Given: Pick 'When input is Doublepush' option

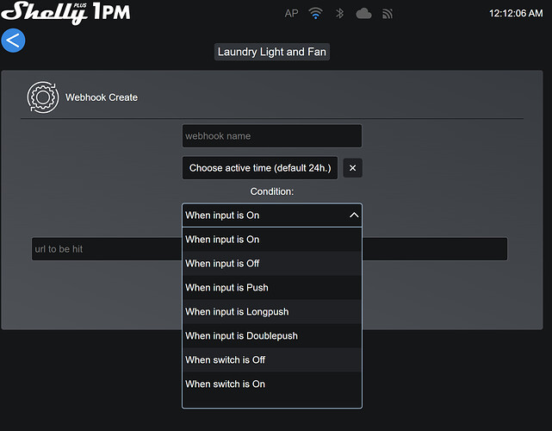Looking at the screenshot, I should [x=272, y=336].
